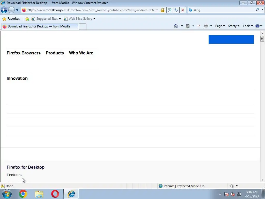Viewport: 265px width, 199px height.
Task: Click the Read Mail envelope icon
Action: (198, 26)
